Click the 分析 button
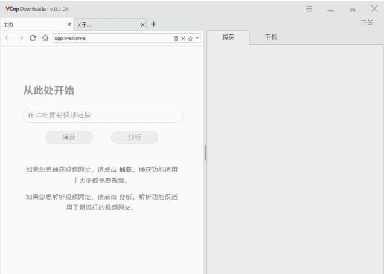Screen dimensions: 384x274 pyautogui.click(x=135, y=137)
